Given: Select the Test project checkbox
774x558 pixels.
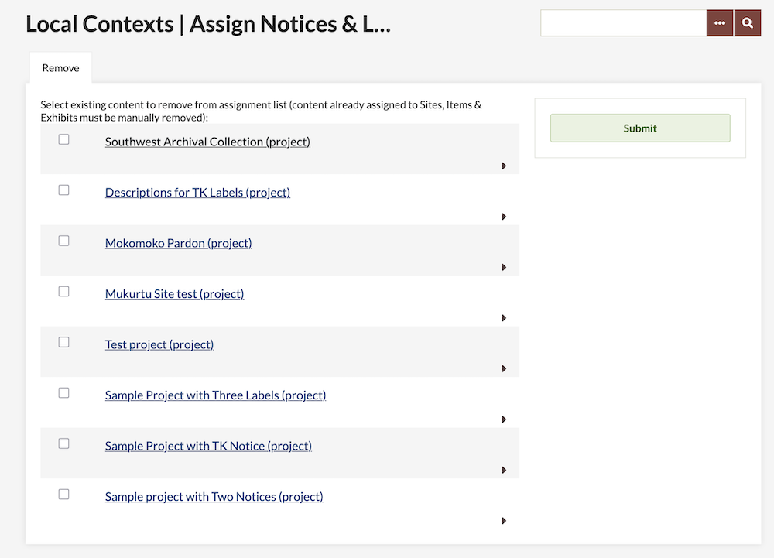Looking at the screenshot, I should coord(64,342).
